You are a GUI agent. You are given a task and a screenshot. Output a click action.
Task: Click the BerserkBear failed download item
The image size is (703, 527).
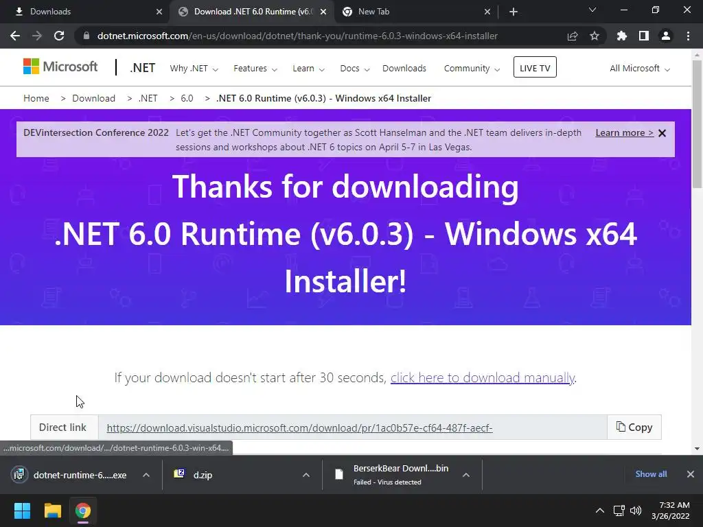coord(395,475)
